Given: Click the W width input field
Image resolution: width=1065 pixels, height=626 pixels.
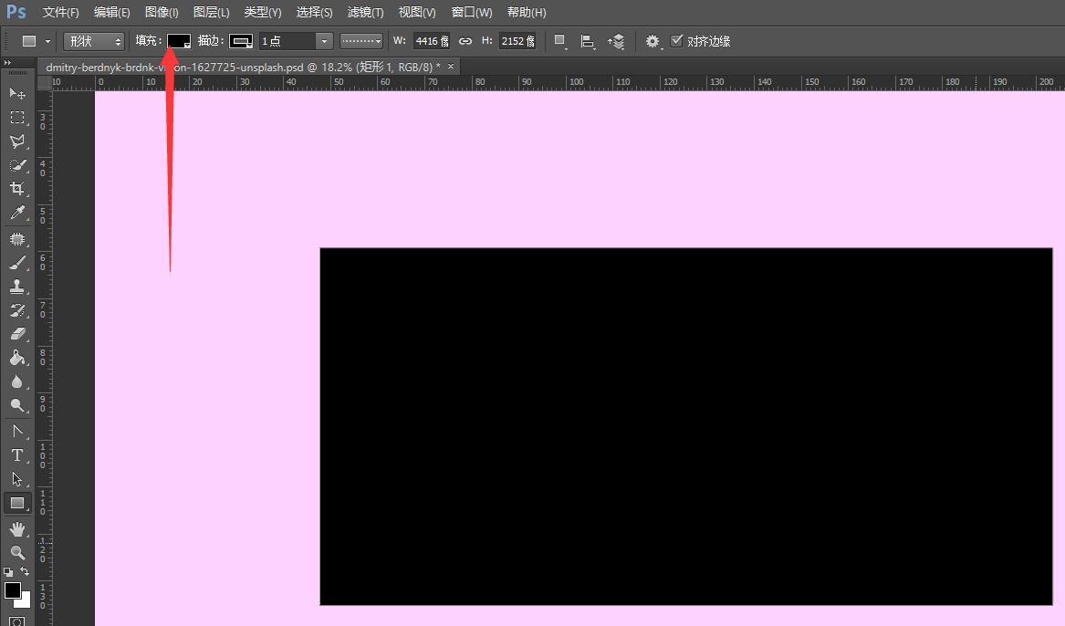Looking at the screenshot, I should [427, 41].
